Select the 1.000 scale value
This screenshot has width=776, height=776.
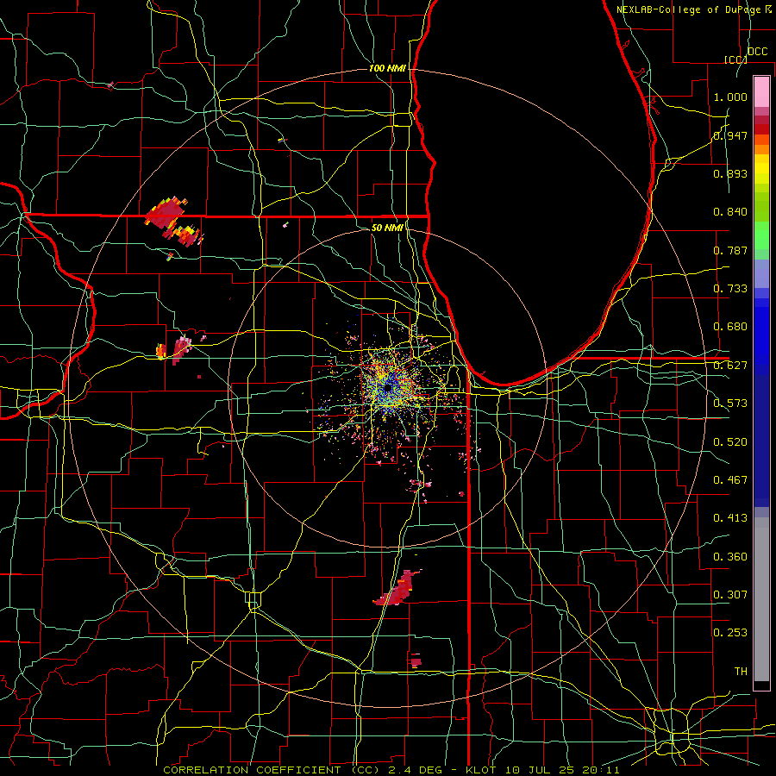click(730, 97)
